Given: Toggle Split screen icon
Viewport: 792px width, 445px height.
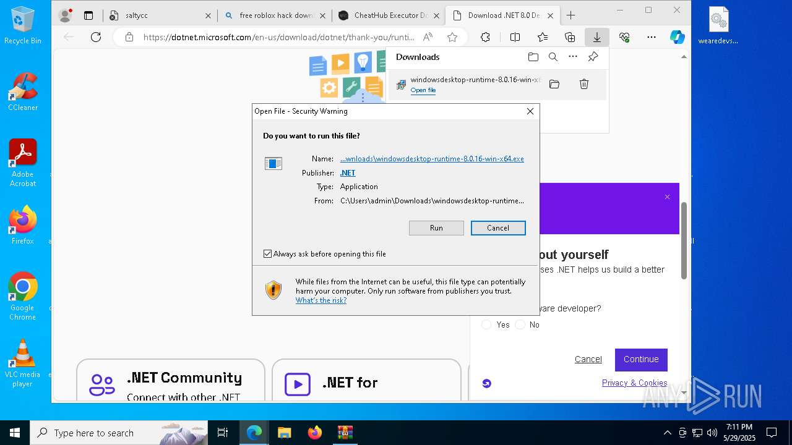Looking at the screenshot, I should pyautogui.click(x=515, y=37).
